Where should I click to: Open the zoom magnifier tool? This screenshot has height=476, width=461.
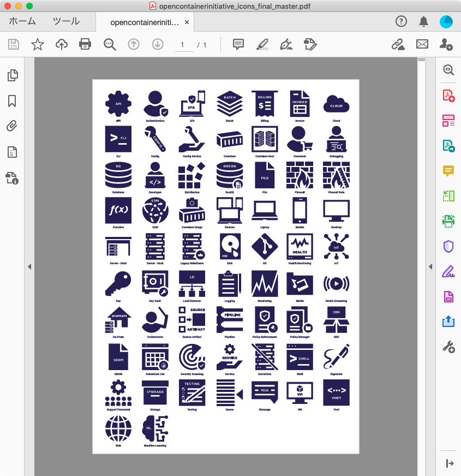[x=110, y=44]
